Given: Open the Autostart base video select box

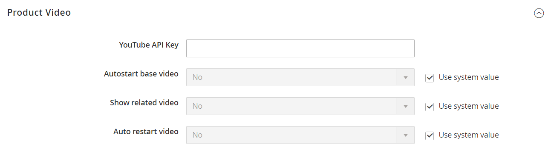Looking at the screenshot, I should (300, 77).
